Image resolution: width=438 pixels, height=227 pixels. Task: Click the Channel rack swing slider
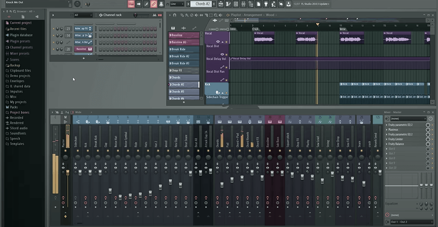pyautogui.click(x=136, y=15)
